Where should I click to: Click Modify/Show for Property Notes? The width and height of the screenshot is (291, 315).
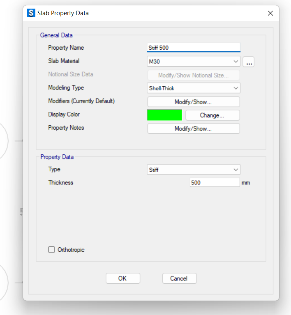point(194,129)
